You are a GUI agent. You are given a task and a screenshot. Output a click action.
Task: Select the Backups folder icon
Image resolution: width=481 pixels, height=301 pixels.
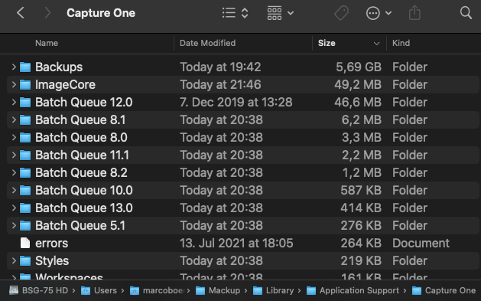25,67
